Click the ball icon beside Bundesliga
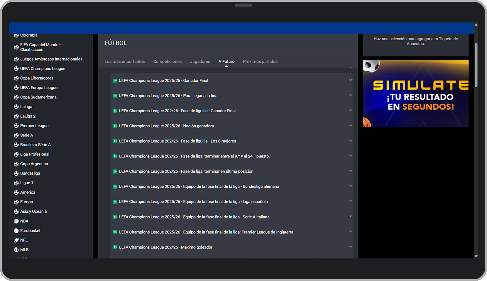487x281 pixels. (16, 173)
